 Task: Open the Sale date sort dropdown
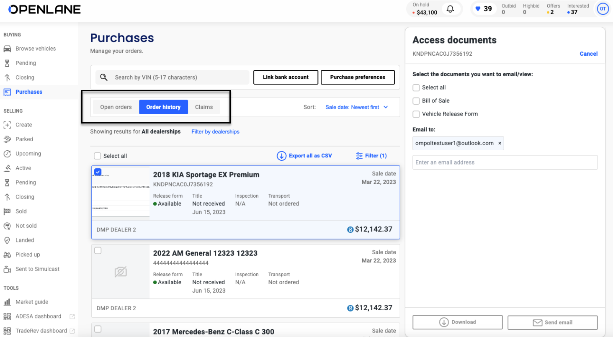tap(356, 107)
